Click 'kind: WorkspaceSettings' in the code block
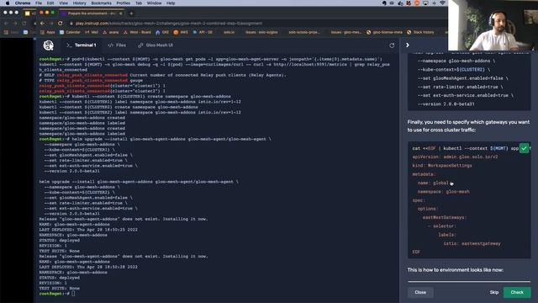The height and width of the screenshot is (303, 538). (442, 166)
